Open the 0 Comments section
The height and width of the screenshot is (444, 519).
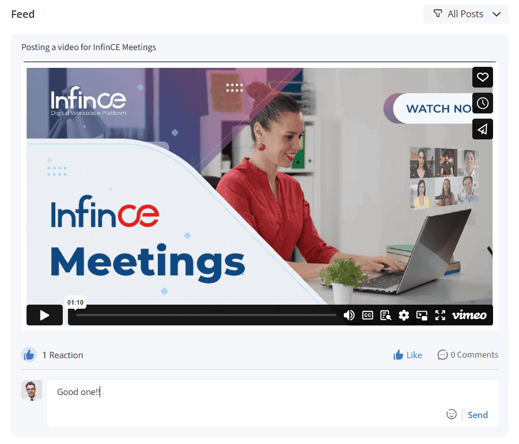click(x=468, y=355)
